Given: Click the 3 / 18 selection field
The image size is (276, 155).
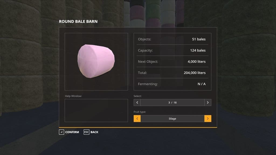Looking at the screenshot, I should (x=172, y=103).
